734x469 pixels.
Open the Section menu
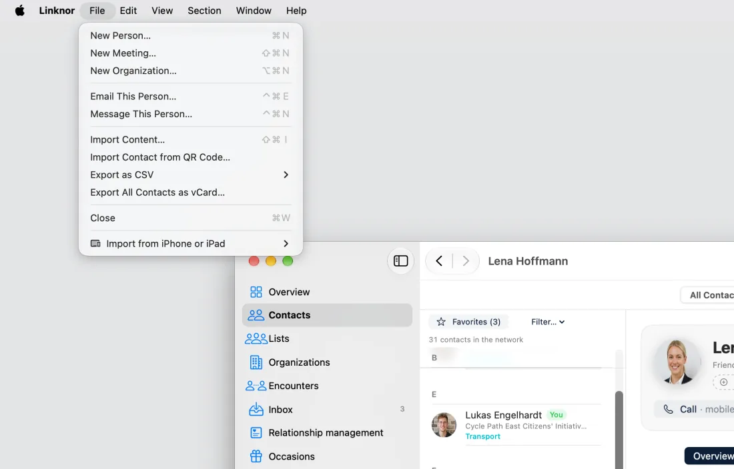coord(204,10)
